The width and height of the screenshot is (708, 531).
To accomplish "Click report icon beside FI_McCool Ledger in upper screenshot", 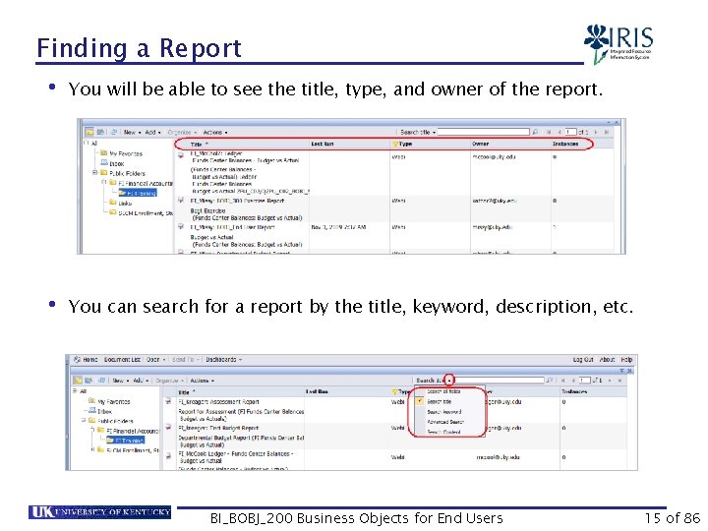I will coord(181,155).
